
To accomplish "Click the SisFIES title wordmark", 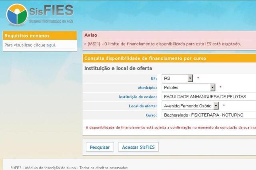I will (x=51, y=10).
